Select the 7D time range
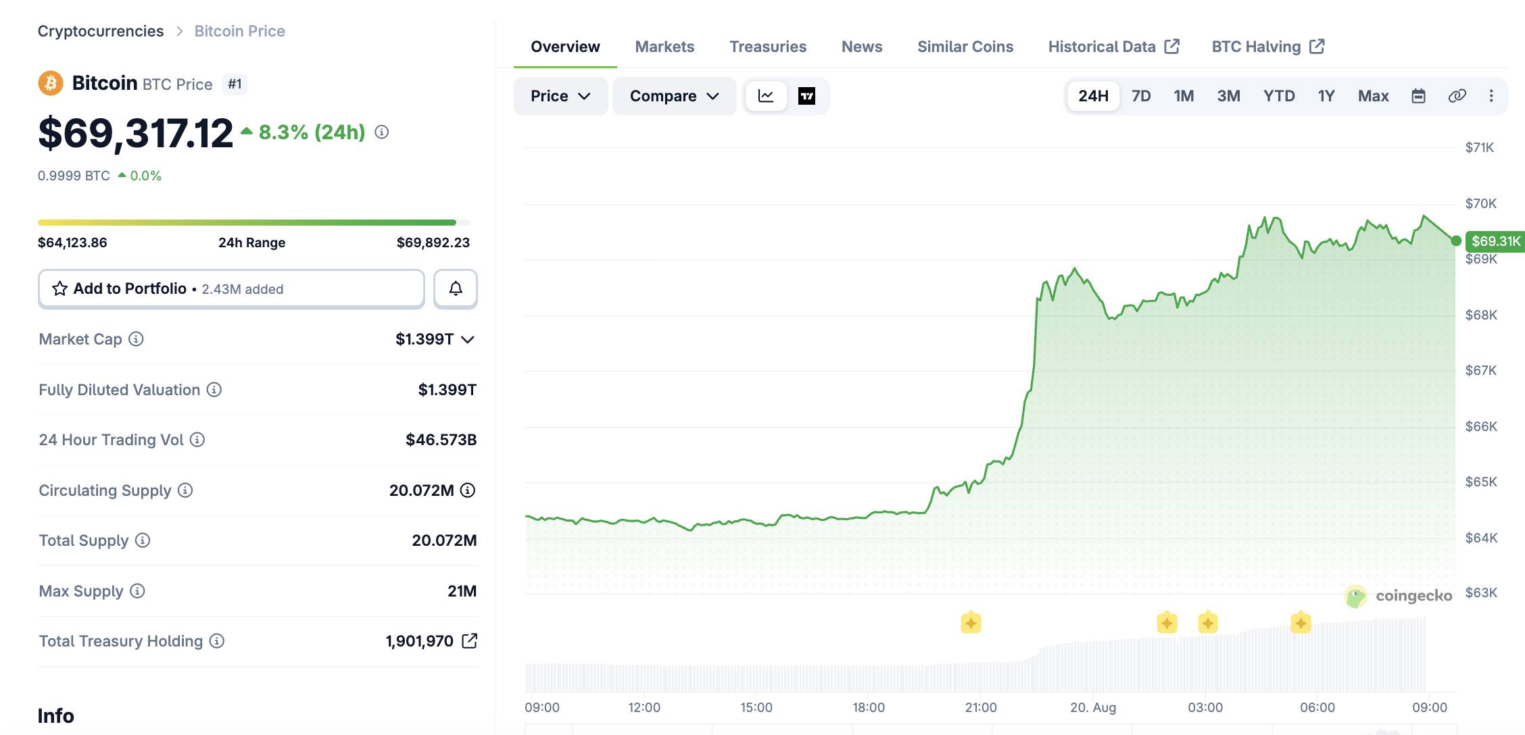 [1141, 96]
